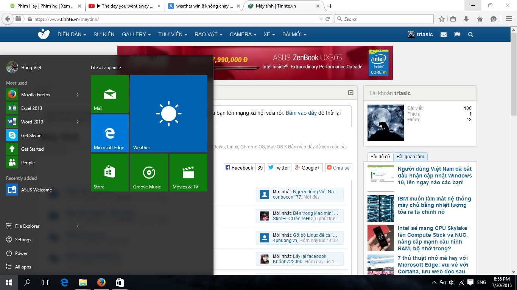Click the Tinhte site search icon
The width and height of the screenshot is (517, 290).
[x=470, y=34]
